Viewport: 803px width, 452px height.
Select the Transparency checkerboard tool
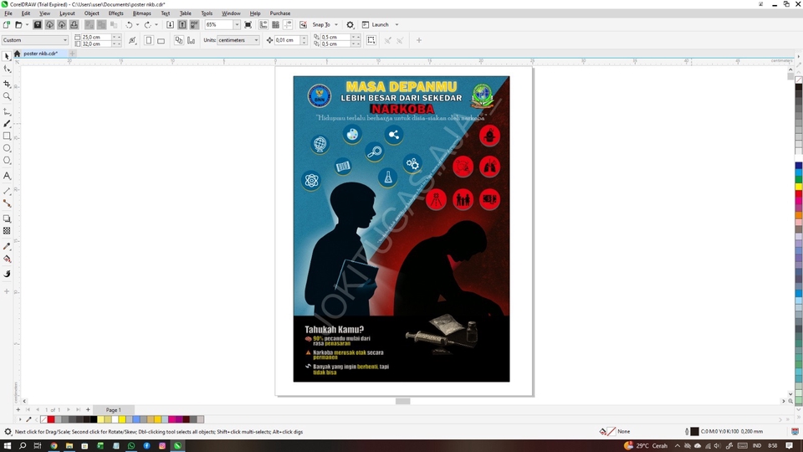click(8, 231)
